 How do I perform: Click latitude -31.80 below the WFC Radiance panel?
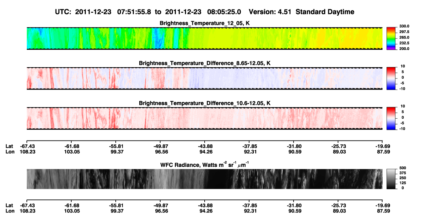(x=294, y=206)
